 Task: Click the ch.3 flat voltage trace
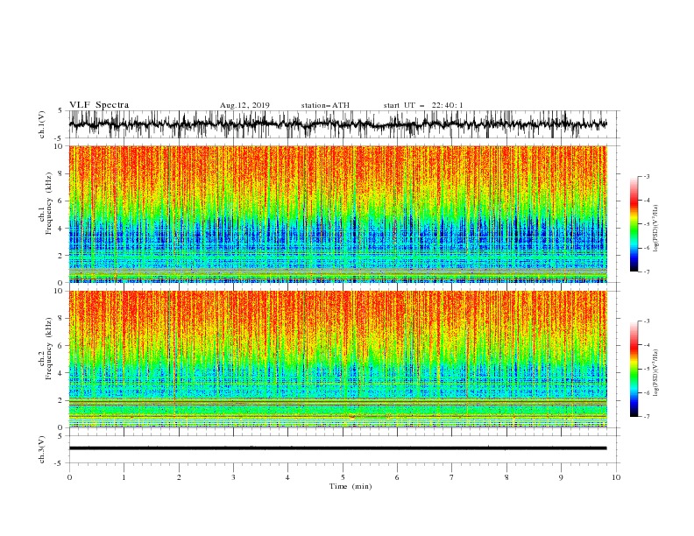click(337, 448)
